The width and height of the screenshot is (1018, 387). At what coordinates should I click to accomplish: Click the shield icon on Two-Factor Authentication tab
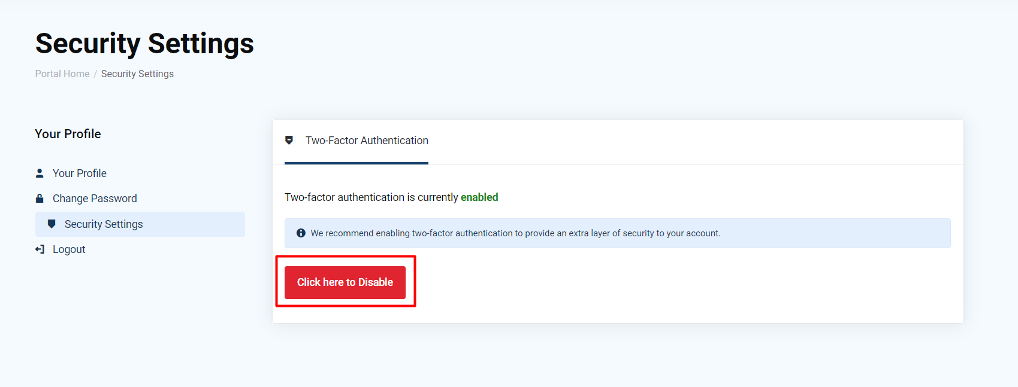289,140
